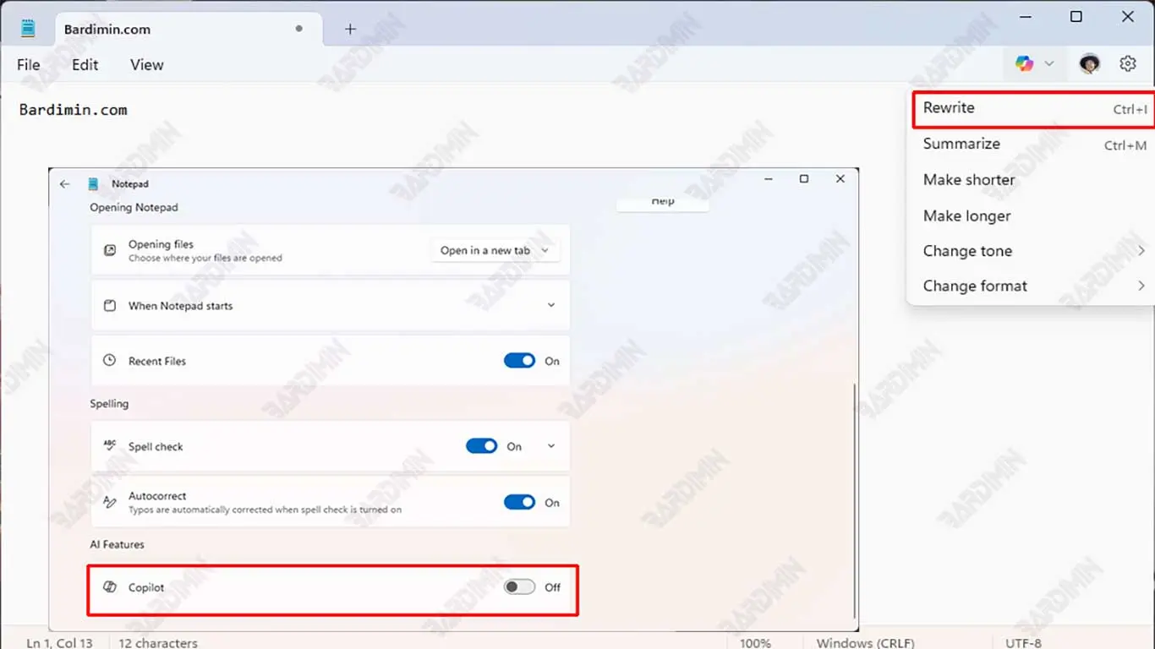The width and height of the screenshot is (1155, 649).
Task: Disable the Autocorrect toggle
Action: [519, 503]
